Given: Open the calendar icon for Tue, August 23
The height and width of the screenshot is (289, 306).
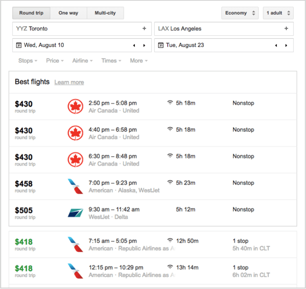Looking at the screenshot, I should 161,45.
